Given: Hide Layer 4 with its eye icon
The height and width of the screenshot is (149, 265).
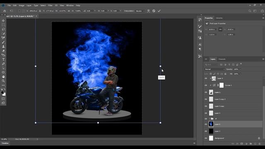Looking at the screenshot, I should tap(206, 78).
